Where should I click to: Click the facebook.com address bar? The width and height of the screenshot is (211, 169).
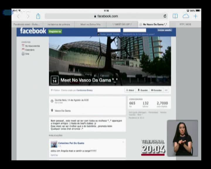(105, 16)
